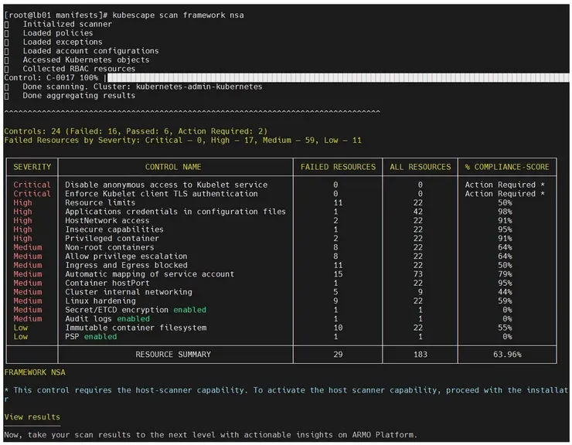Click the SEVERITY column header

coord(32,167)
